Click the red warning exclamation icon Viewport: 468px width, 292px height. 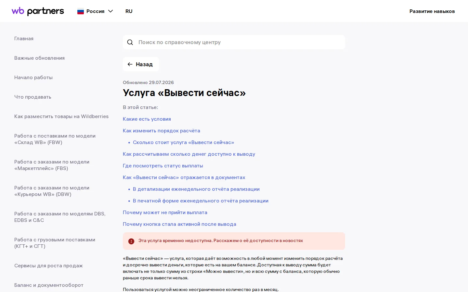pos(131,241)
